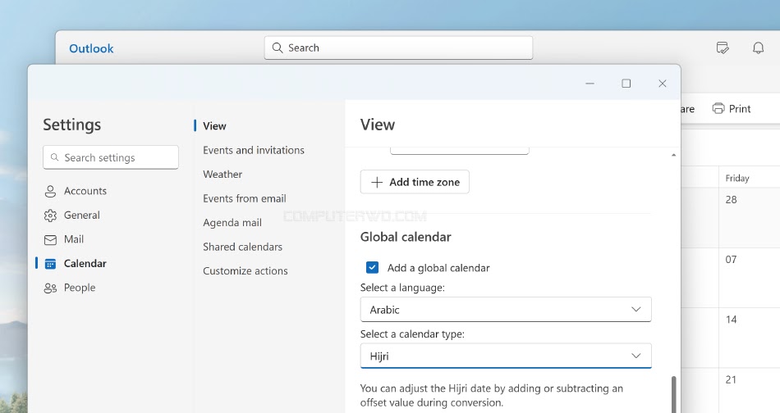
Task: Click the magnifier icon in Outlook search
Action: [x=278, y=48]
